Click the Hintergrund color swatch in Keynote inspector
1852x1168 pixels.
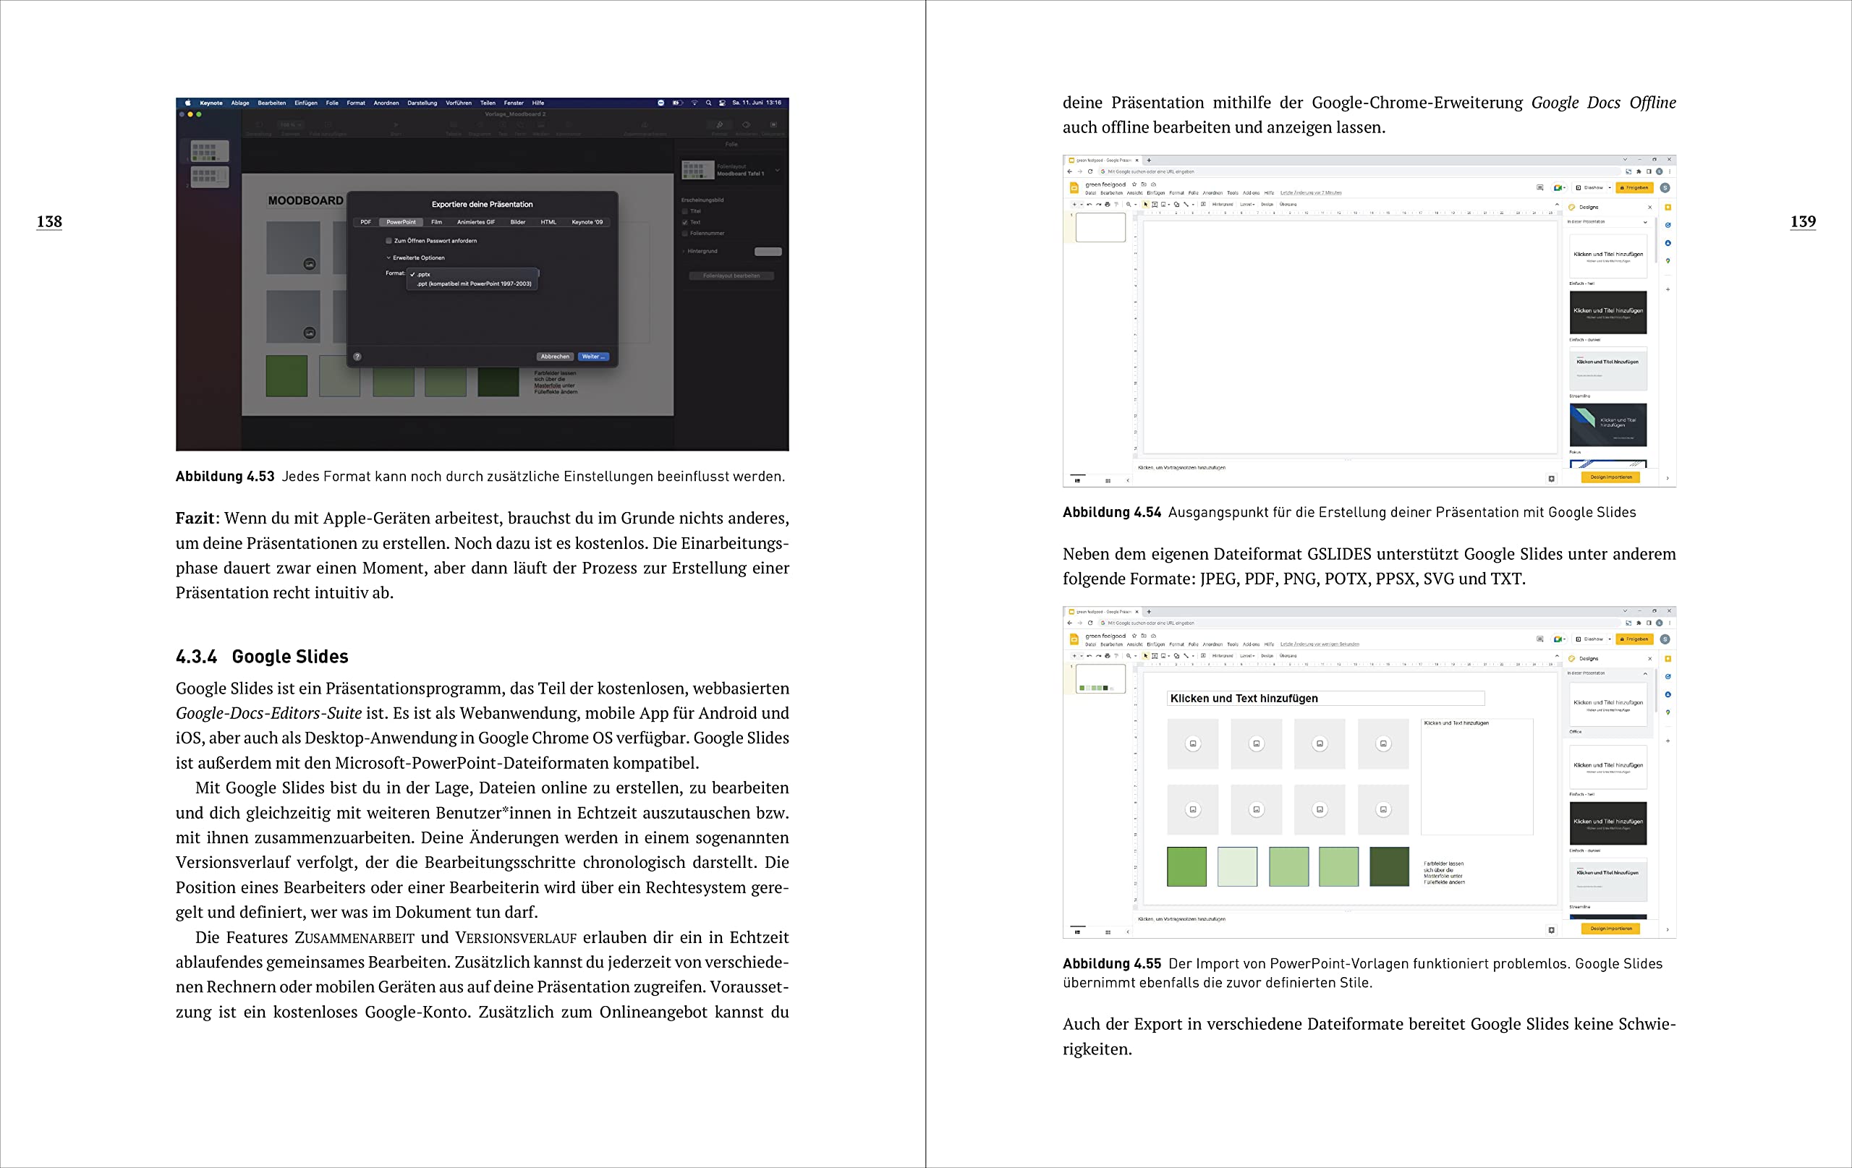point(768,252)
